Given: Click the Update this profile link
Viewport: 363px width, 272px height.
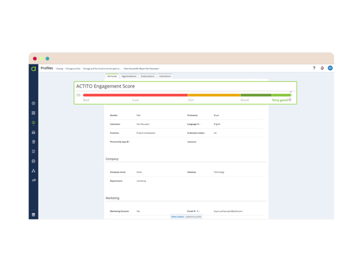Looking at the screenshot, I should pyautogui.click(x=194, y=217).
